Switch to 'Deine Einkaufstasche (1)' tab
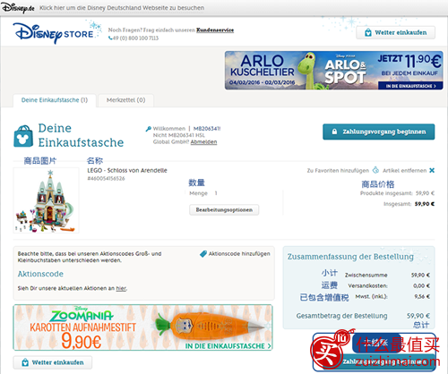 55,100
